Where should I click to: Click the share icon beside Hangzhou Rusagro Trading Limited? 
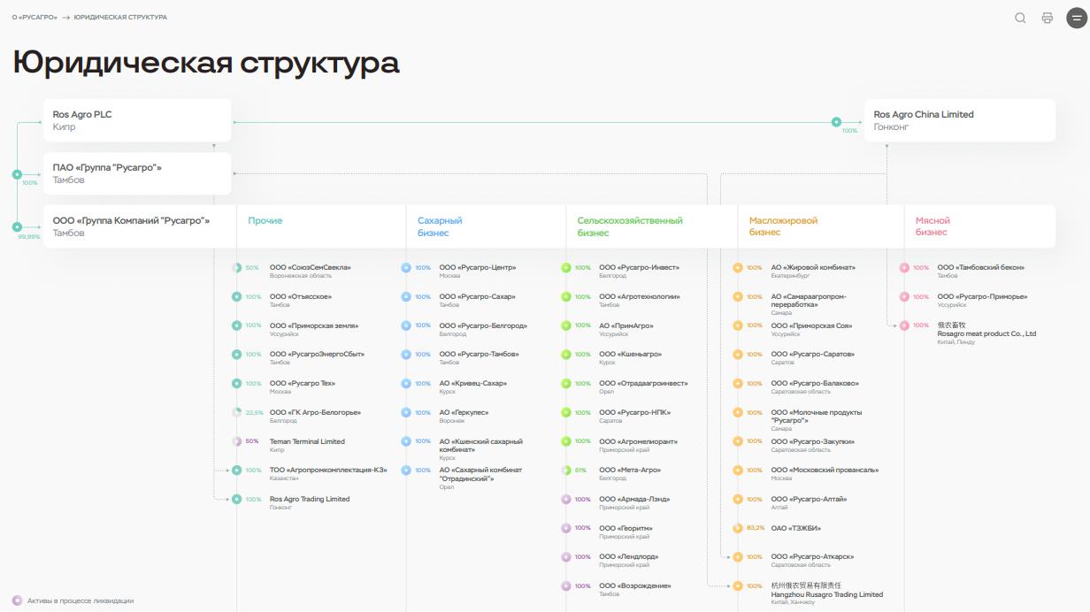point(738,585)
